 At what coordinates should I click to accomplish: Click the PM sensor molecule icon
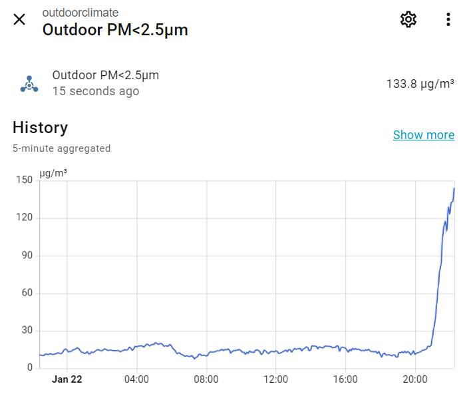29,84
